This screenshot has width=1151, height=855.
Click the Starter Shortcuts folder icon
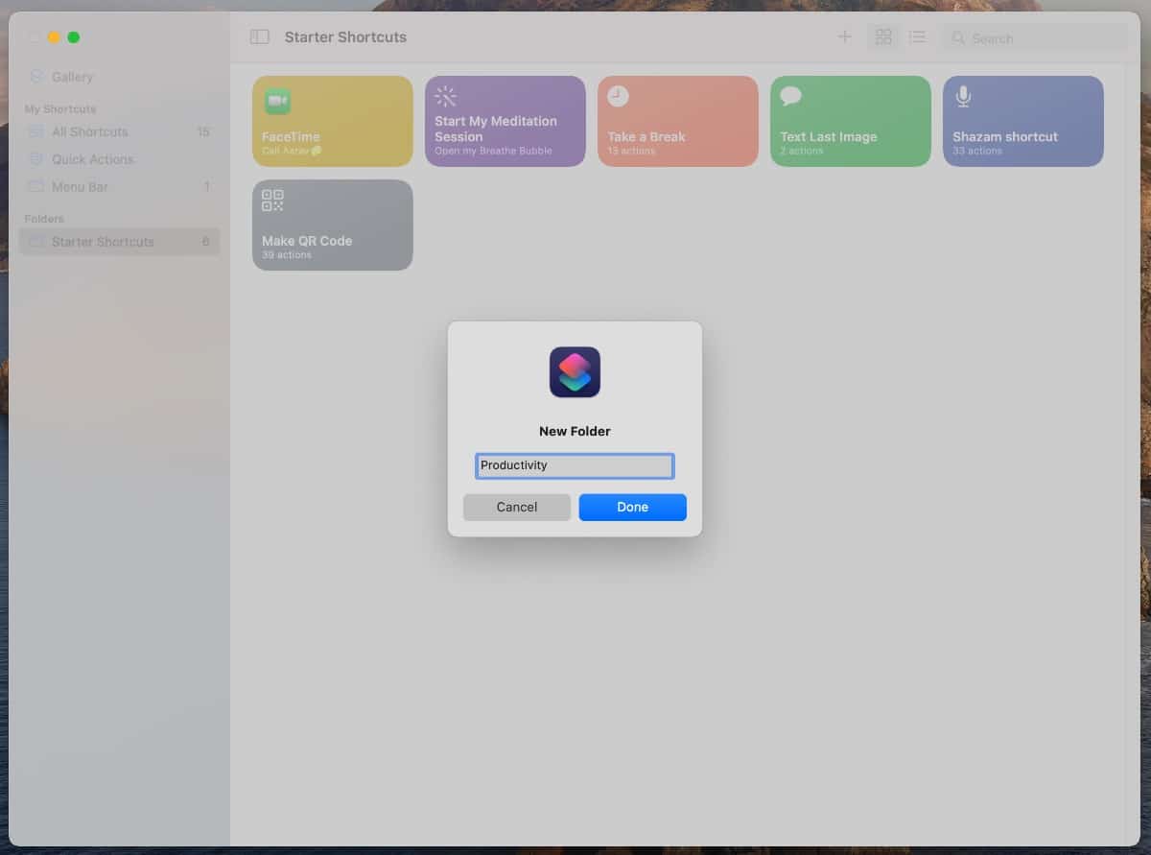point(36,242)
